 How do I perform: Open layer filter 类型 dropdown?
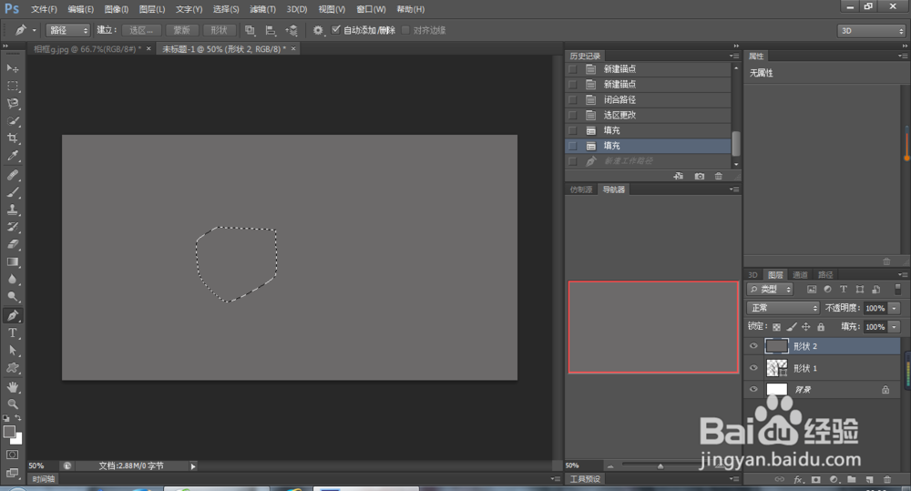(x=770, y=290)
